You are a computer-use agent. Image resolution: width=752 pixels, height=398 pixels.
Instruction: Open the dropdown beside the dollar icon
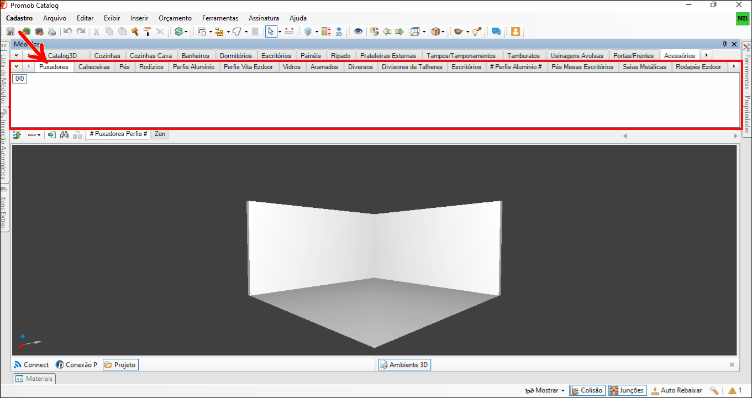pos(186,32)
